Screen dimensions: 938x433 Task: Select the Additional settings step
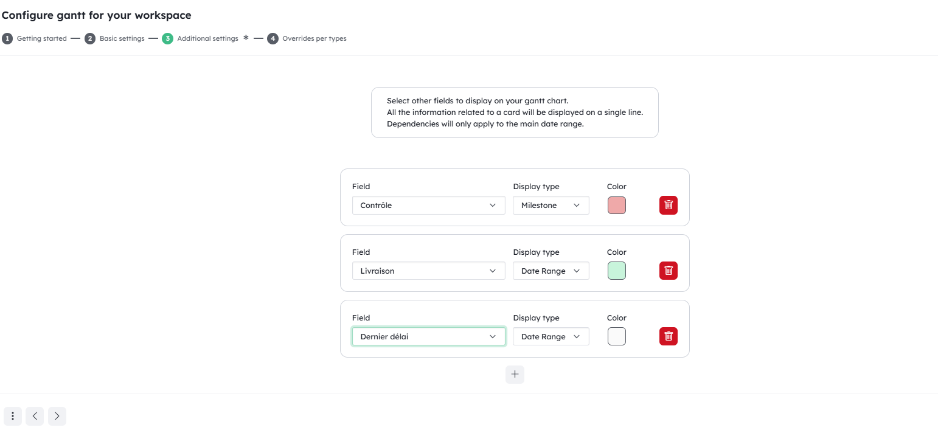click(201, 38)
